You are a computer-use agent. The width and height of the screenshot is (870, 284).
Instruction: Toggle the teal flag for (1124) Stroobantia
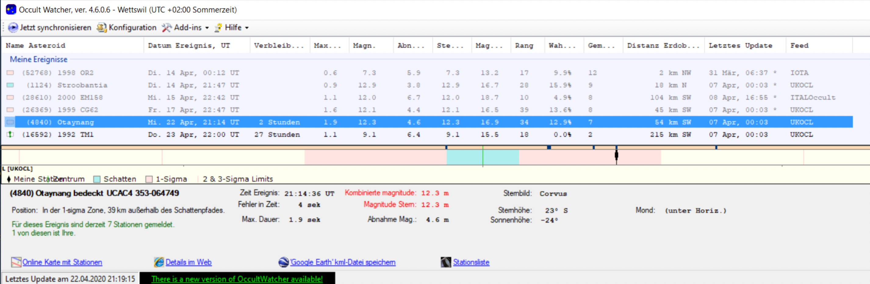[x=10, y=85]
